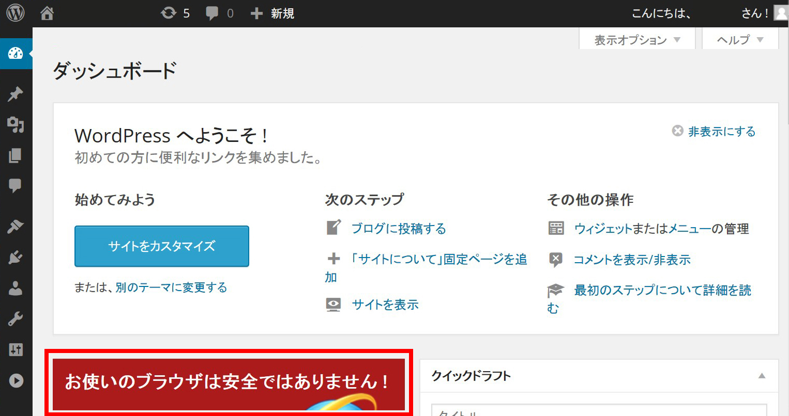Collapse the クイックドラフト panel

[762, 376]
